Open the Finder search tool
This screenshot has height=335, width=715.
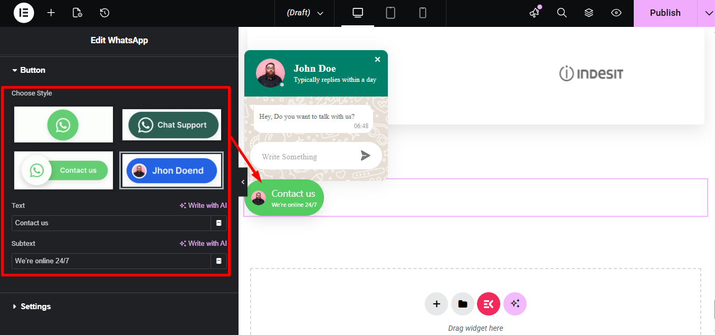561,13
